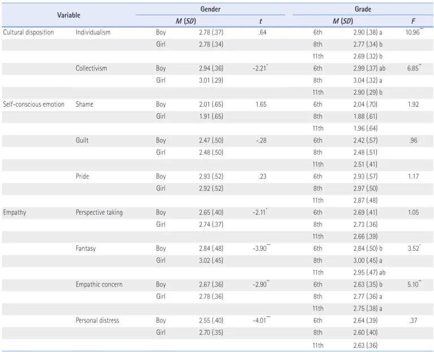The image size is (434, 352).
Task: Click the Cultural disposition row label
Action: (28, 32)
